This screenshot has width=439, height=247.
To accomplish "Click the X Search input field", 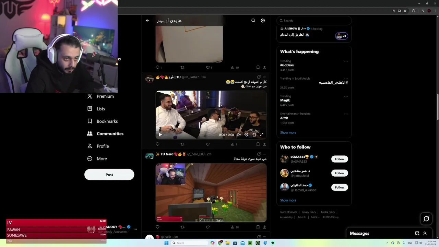I will [314, 21].
